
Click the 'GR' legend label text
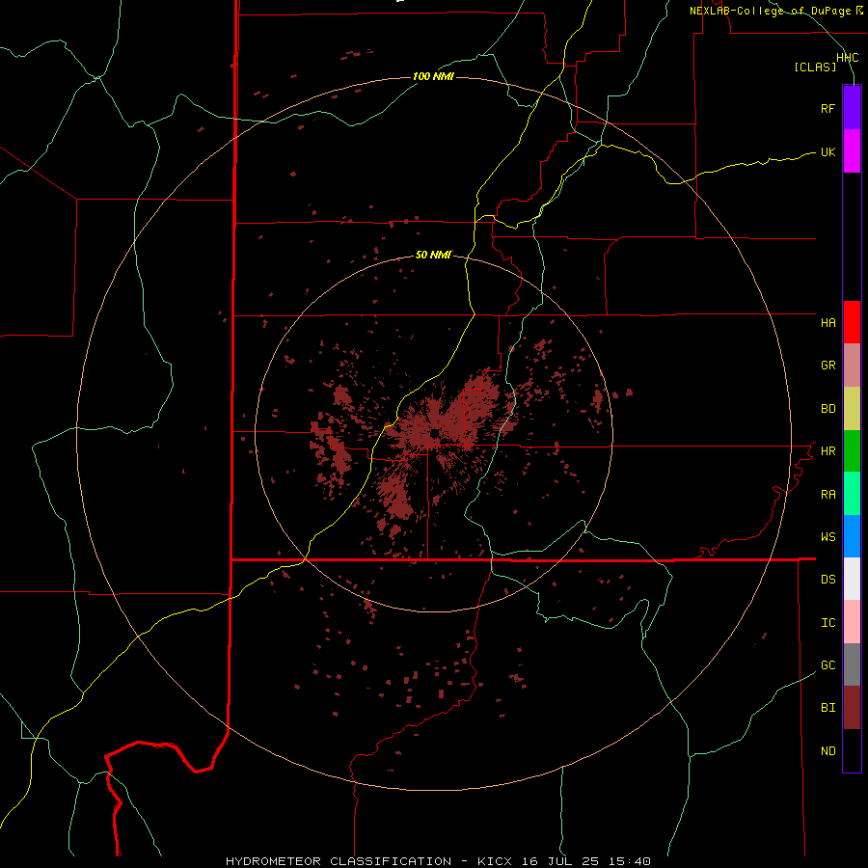[x=827, y=366]
